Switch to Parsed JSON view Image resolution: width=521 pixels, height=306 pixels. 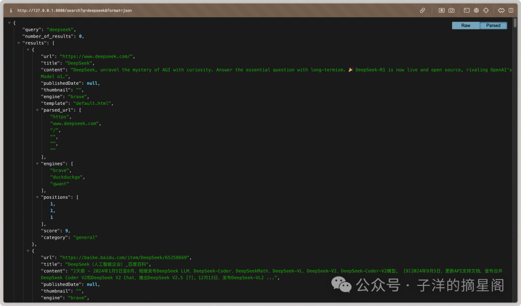pyautogui.click(x=493, y=25)
